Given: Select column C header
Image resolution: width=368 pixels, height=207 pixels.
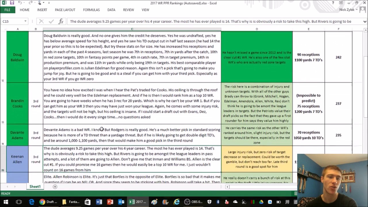Looking at the screenshot, I should 132,29.
